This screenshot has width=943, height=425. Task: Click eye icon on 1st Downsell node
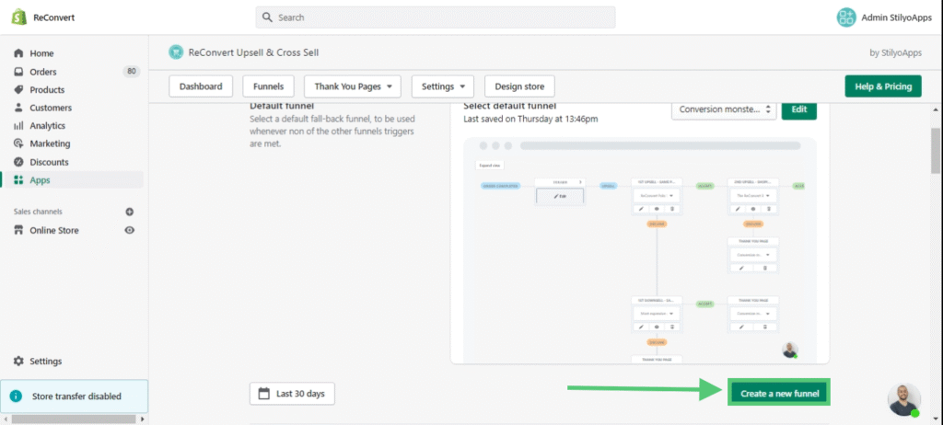[657, 327]
